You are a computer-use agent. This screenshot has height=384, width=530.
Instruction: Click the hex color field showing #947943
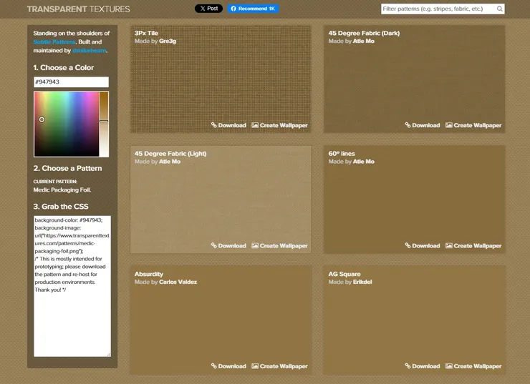(x=72, y=82)
